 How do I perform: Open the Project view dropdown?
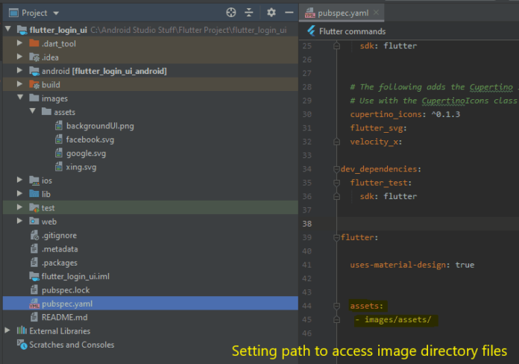pyautogui.click(x=57, y=13)
